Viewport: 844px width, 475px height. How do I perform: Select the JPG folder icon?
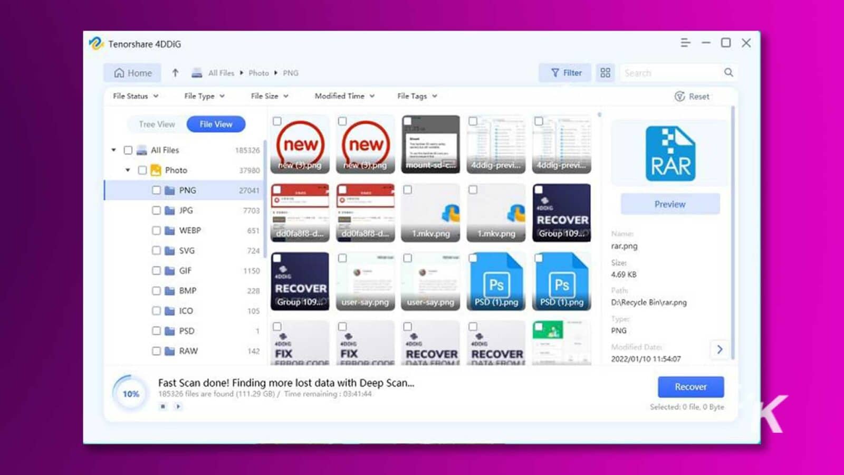[169, 211]
